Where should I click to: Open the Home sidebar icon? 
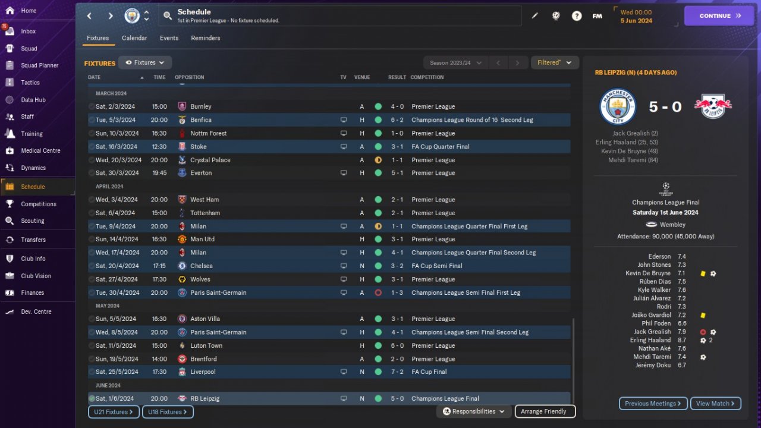[10, 11]
